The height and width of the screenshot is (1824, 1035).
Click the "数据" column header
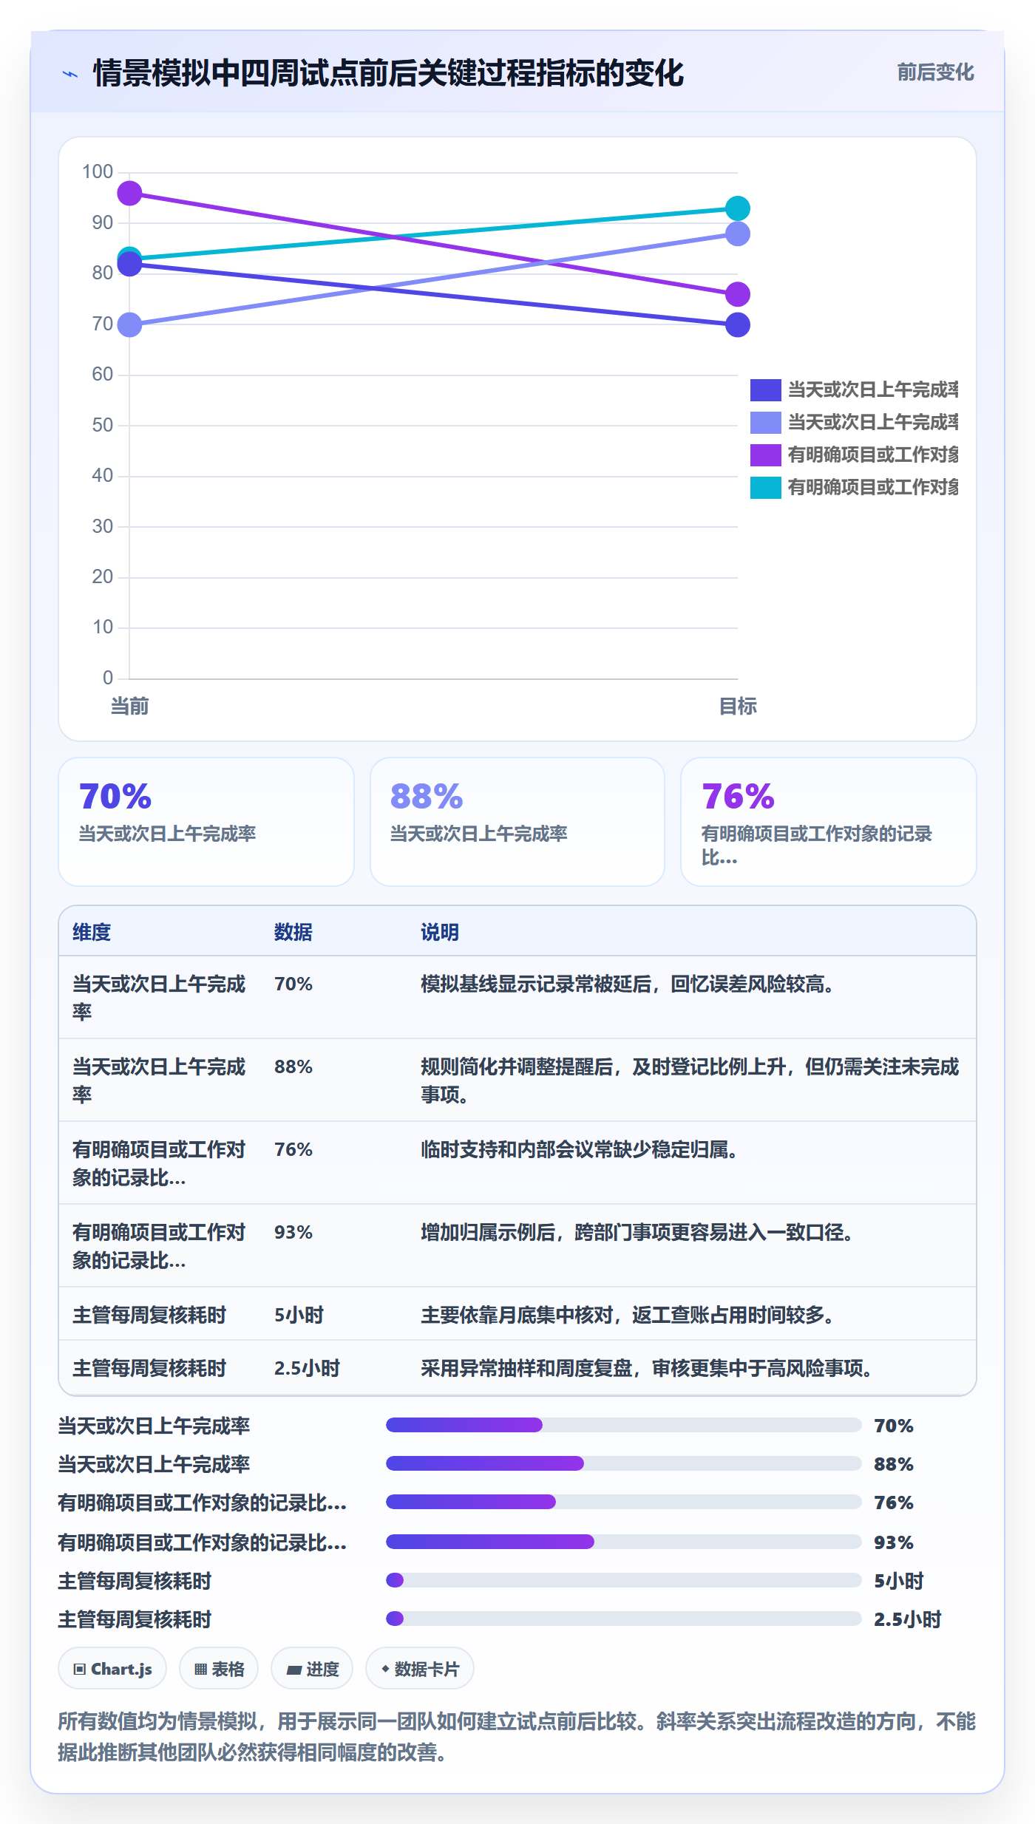tap(293, 932)
